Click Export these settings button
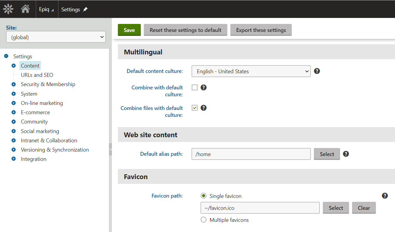 [261, 30]
